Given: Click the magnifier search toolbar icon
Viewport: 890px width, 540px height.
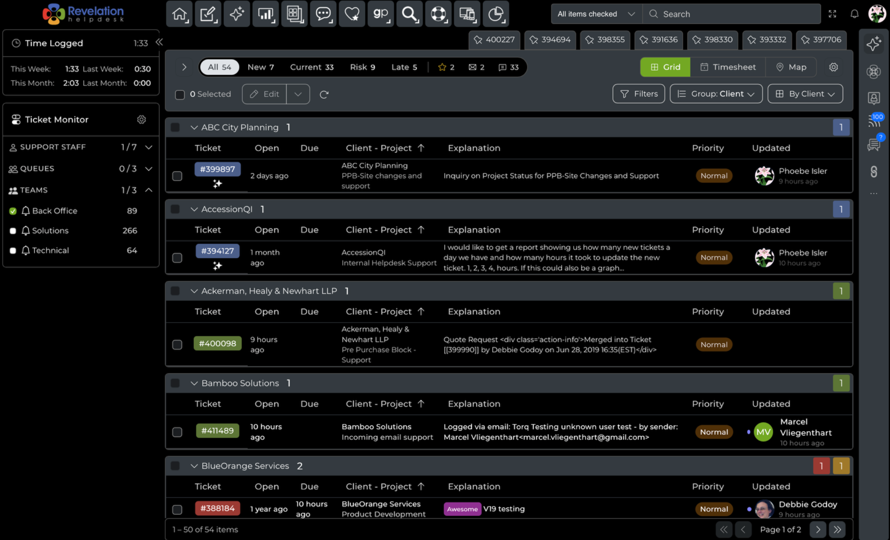Looking at the screenshot, I should tap(409, 14).
